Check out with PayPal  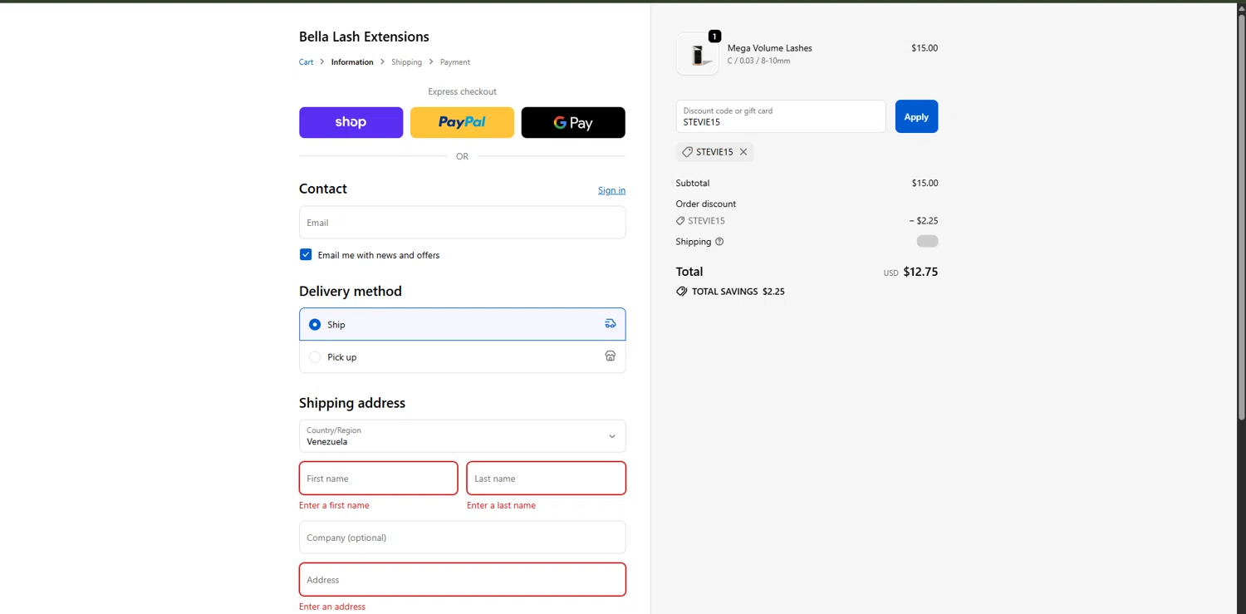[462, 122]
